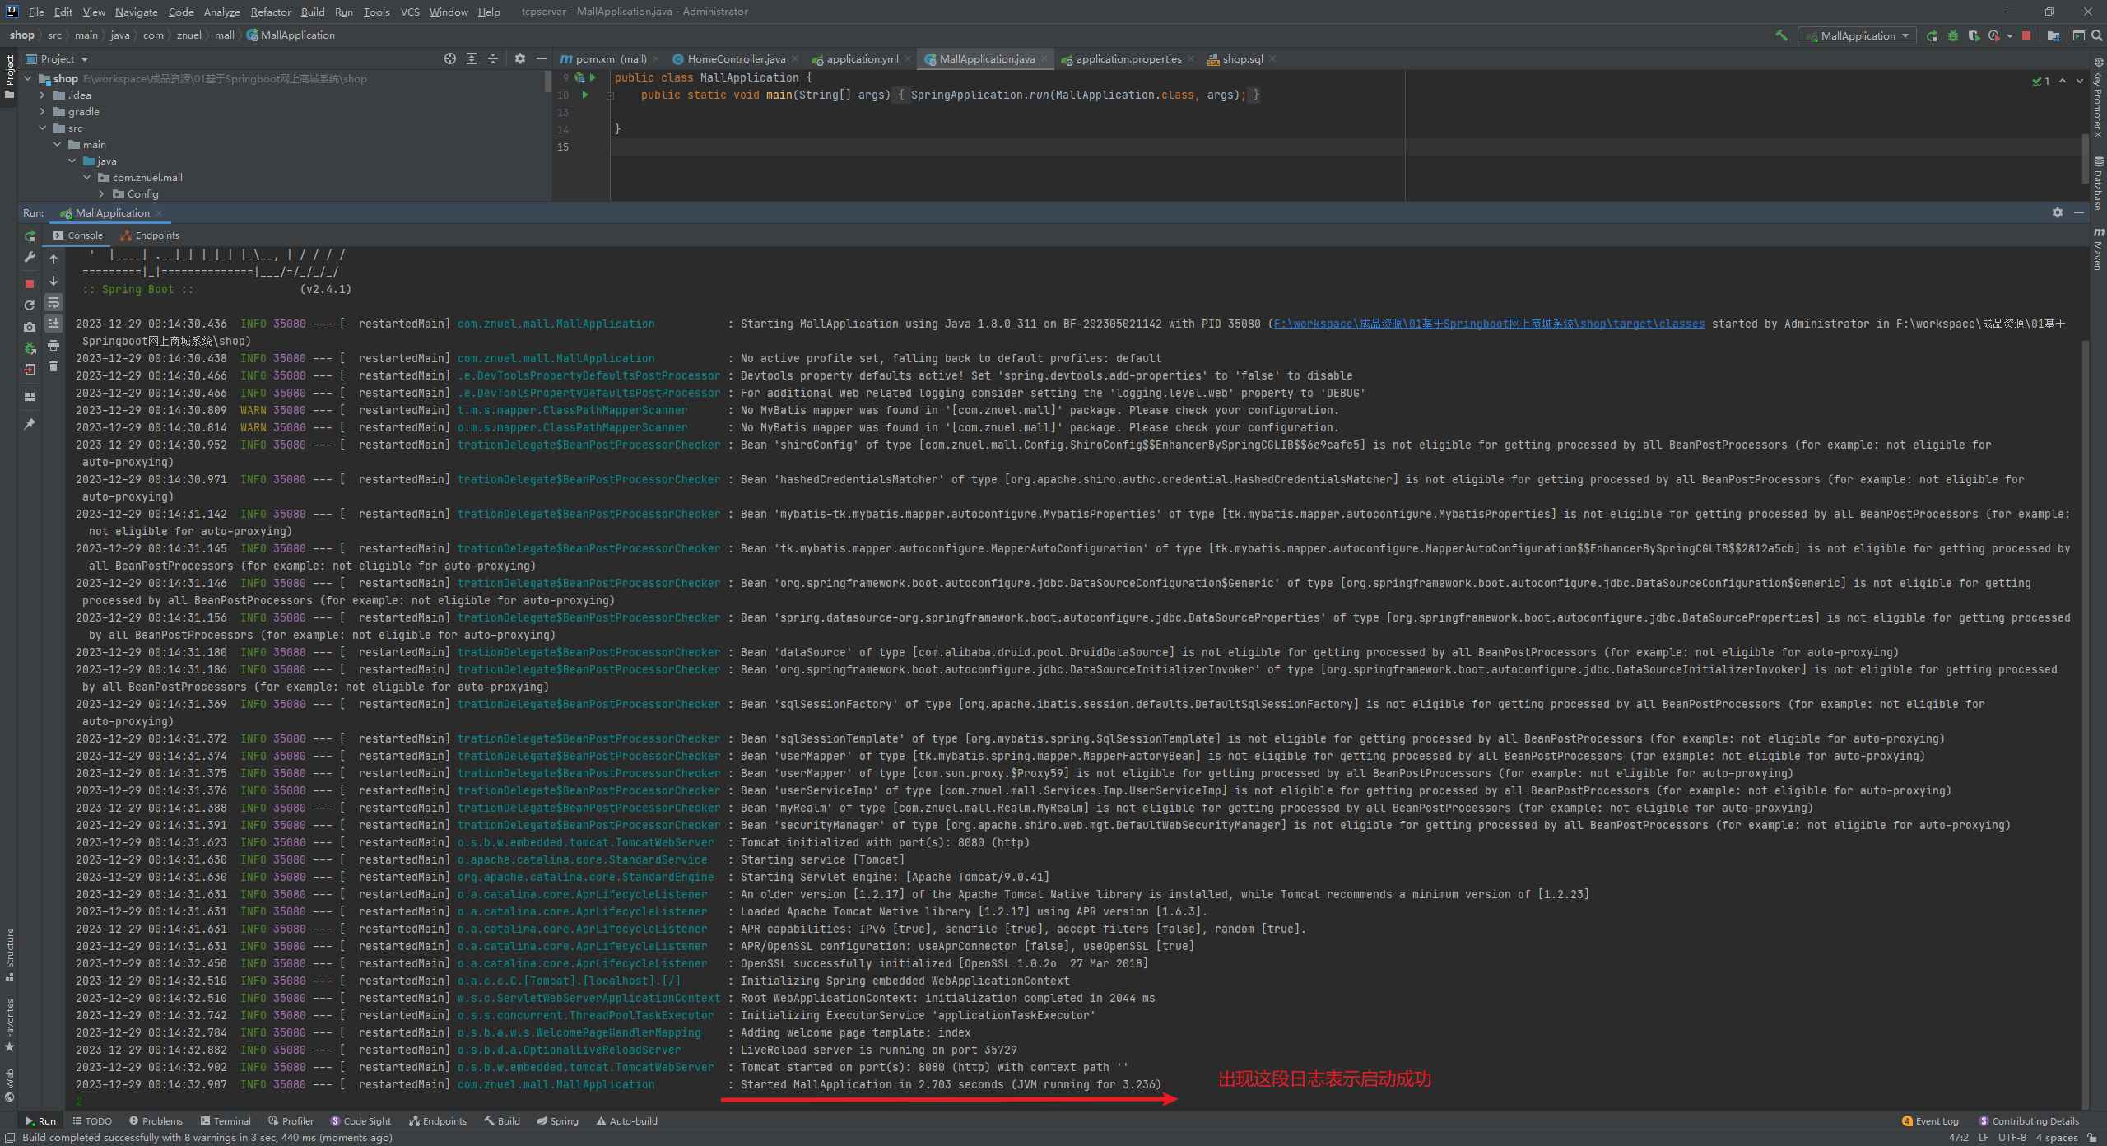
Task: Toggle scroll to end of console
Action: coord(53,324)
